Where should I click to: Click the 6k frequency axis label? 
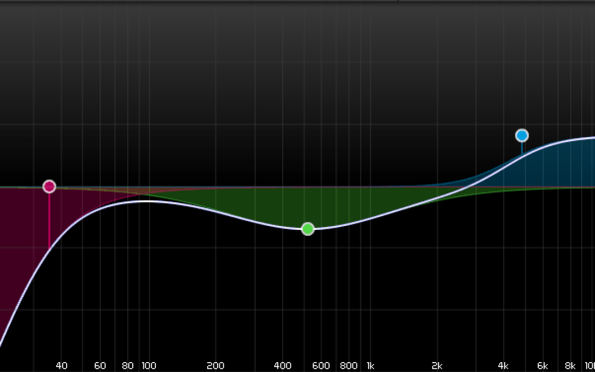tap(543, 366)
